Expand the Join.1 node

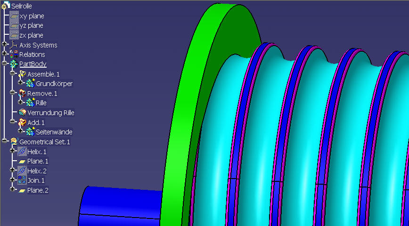tap(12, 179)
